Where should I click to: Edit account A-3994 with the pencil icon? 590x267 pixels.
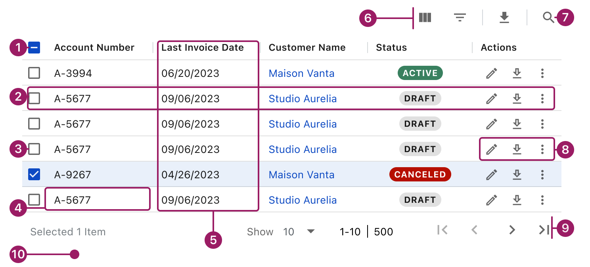(x=492, y=73)
